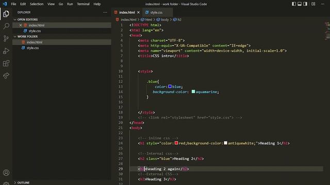The height and width of the screenshot is (185, 330).
Task: Close index.html in Open Editors list
Action: (x=21, y=25)
